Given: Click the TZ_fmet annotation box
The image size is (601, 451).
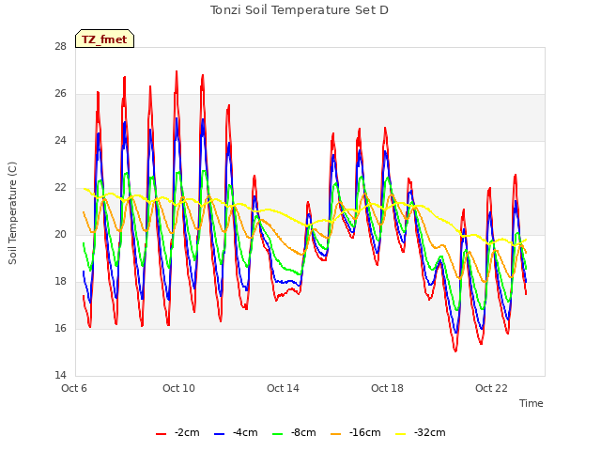Looking at the screenshot, I should pyautogui.click(x=104, y=39).
